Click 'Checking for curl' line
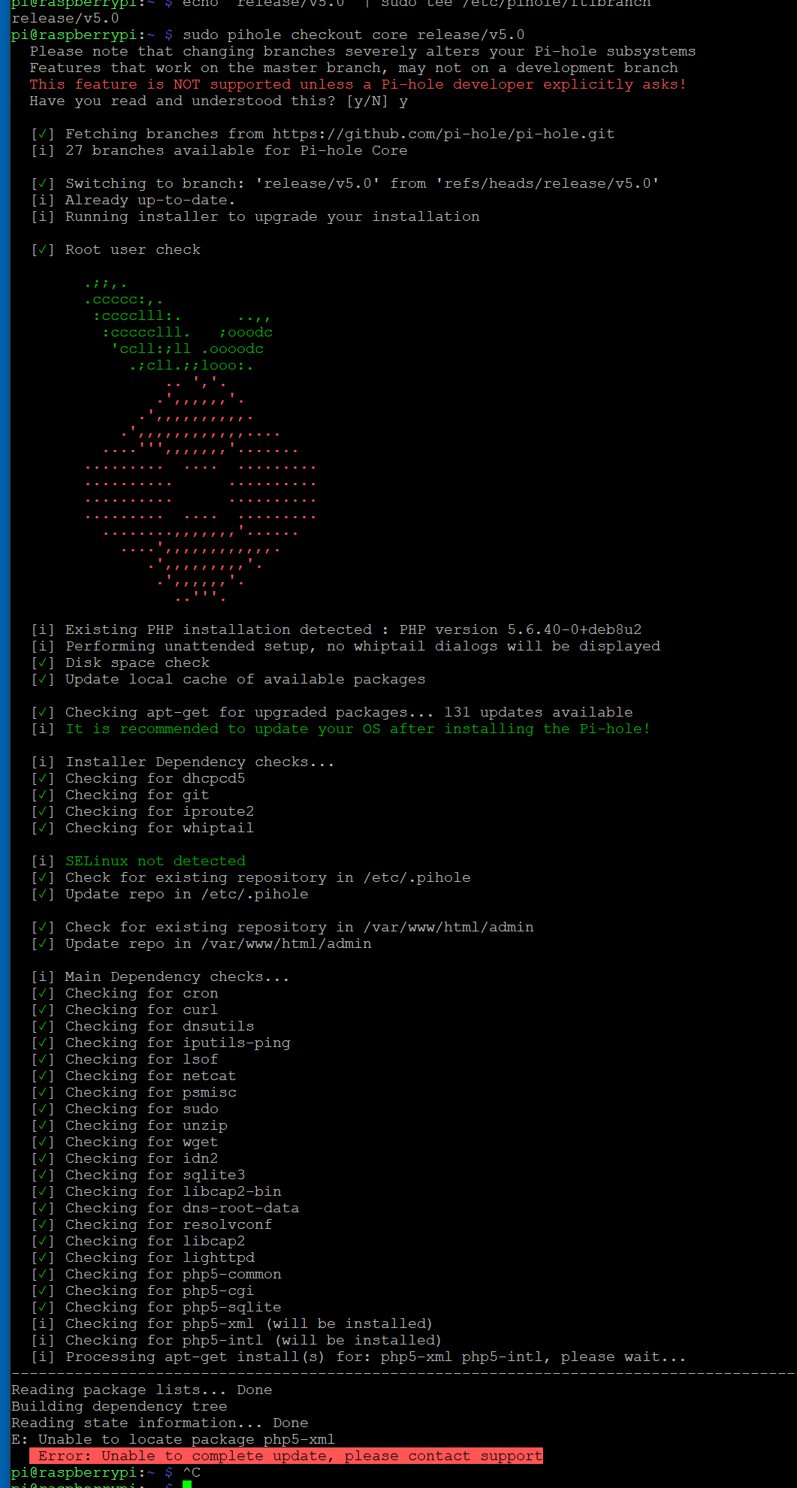The height and width of the screenshot is (1488, 797). pyautogui.click(x=125, y=1010)
